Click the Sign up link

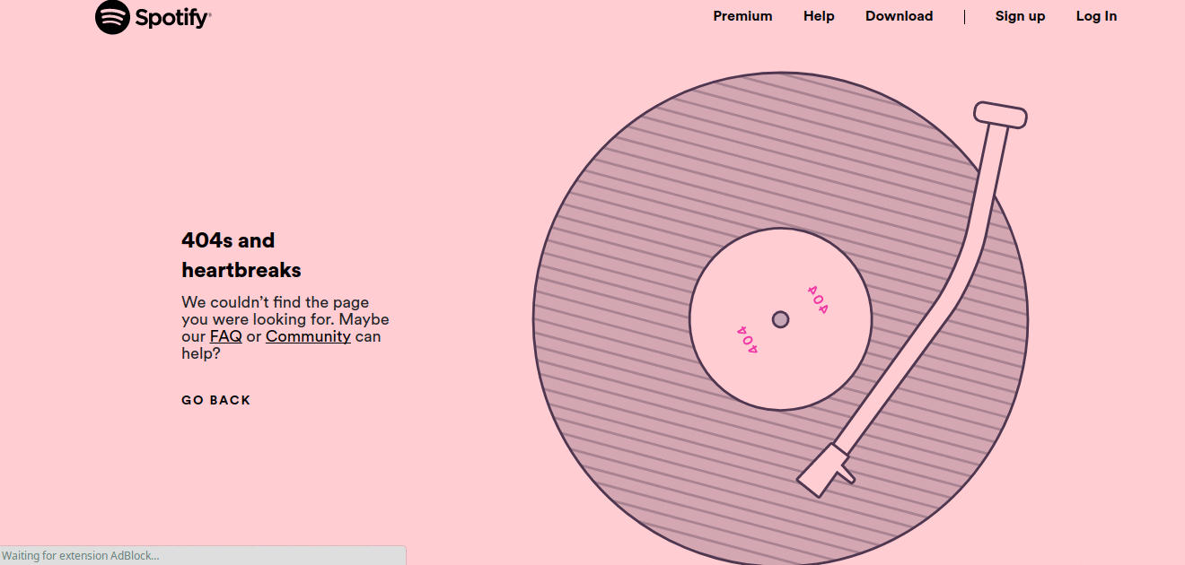coord(1020,16)
